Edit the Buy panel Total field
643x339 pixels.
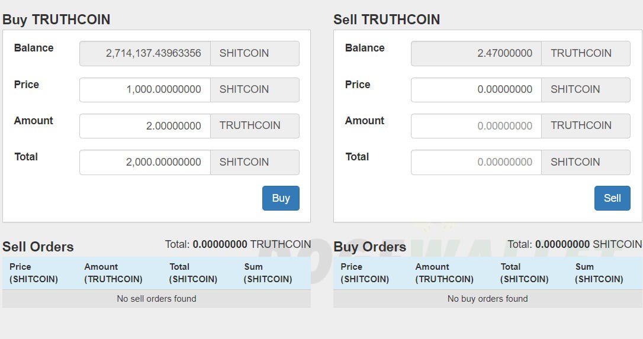145,162
